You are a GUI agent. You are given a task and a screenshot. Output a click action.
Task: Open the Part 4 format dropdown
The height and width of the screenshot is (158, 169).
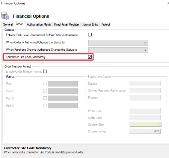[x=63, y=106]
